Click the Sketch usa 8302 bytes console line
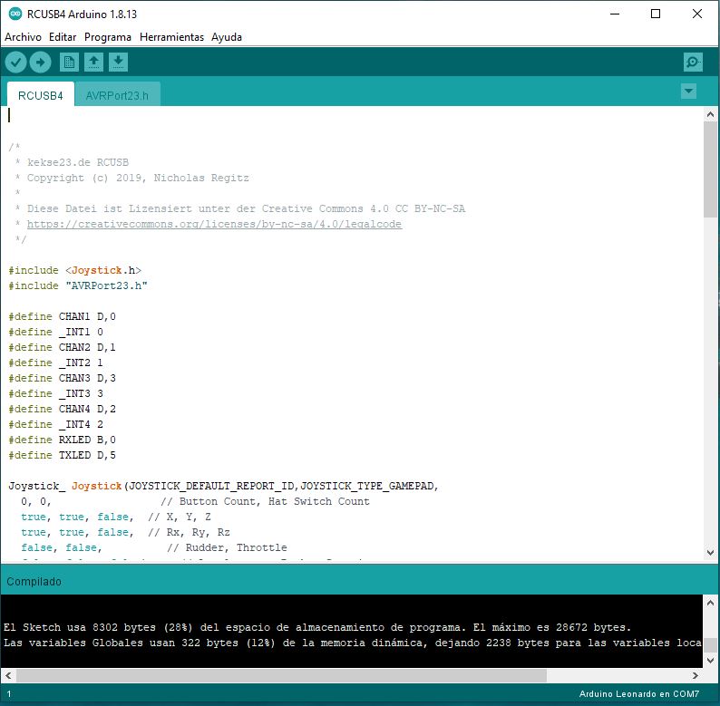 (x=317, y=627)
